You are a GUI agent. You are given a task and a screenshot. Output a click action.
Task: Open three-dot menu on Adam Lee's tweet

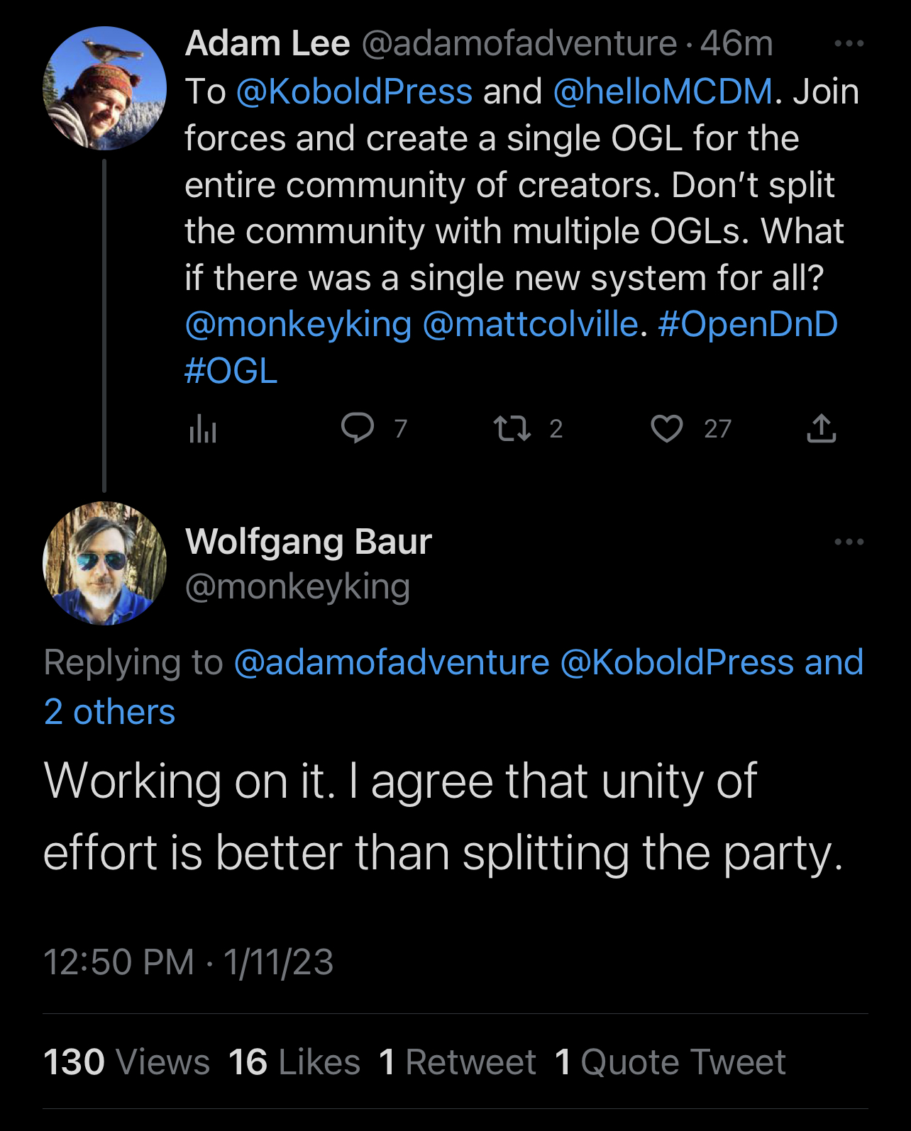(x=849, y=44)
